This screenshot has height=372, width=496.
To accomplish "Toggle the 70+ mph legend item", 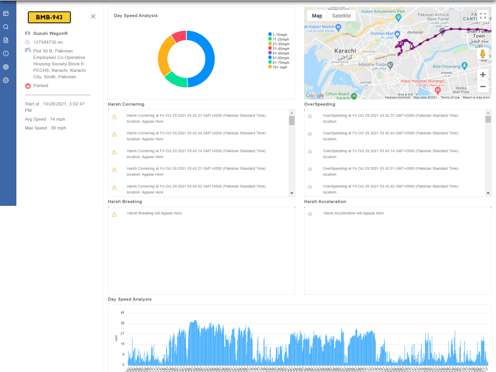I will point(278,67).
